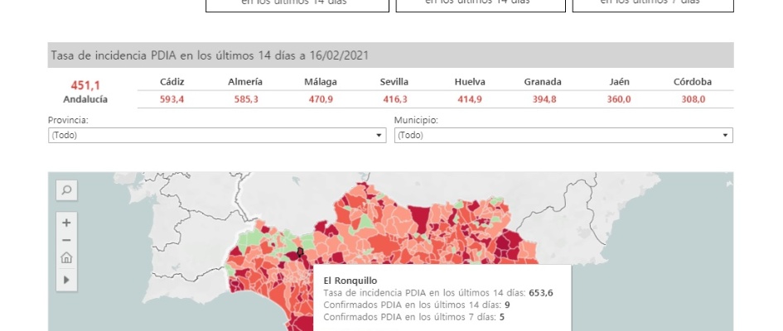Select the Córdoba province header
The height and width of the screenshot is (331, 783).
pyautogui.click(x=693, y=82)
